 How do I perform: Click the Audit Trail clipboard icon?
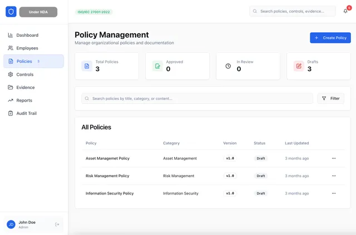[x=11, y=113]
